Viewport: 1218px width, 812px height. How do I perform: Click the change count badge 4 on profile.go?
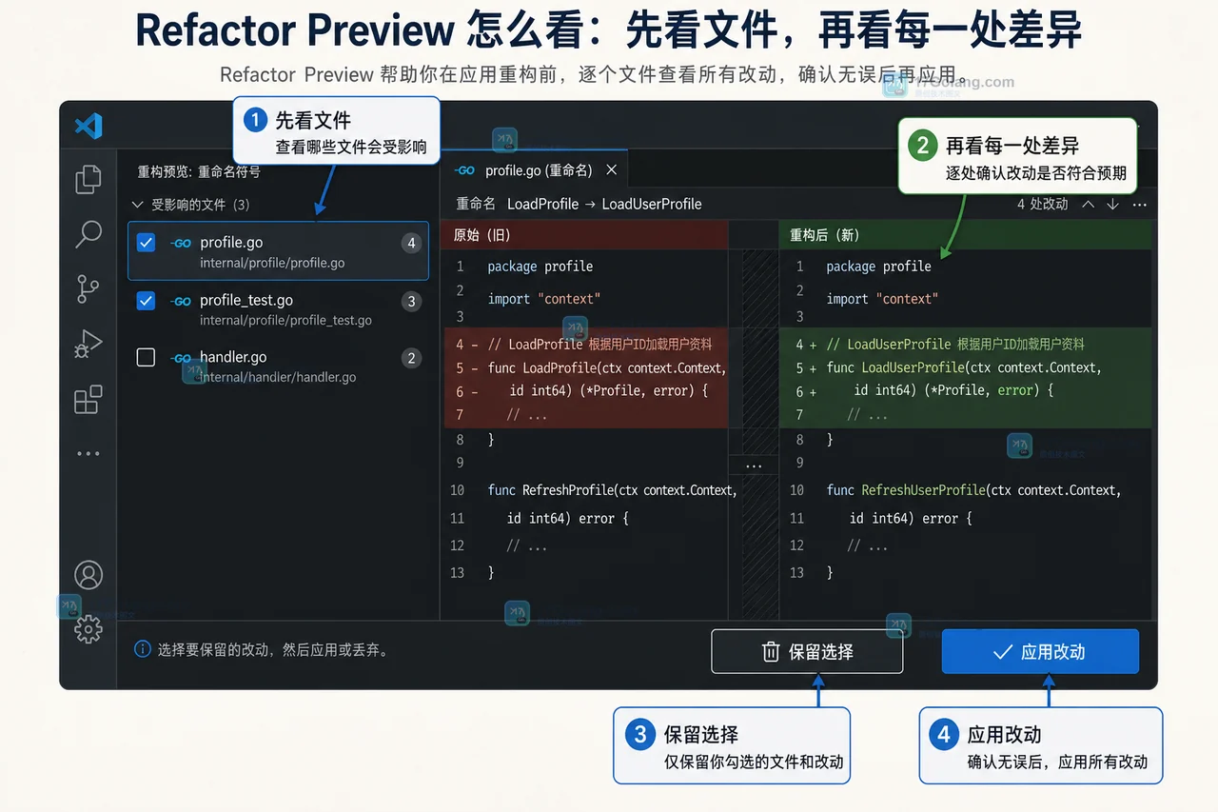point(411,243)
